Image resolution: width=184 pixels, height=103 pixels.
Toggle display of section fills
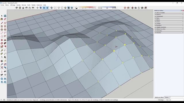point(47,8)
